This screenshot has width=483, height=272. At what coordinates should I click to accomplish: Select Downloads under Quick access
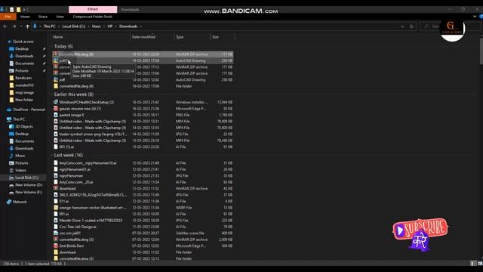[24, 56]
